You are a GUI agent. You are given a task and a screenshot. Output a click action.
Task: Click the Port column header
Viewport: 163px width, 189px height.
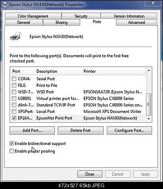[x=22, y=71]
